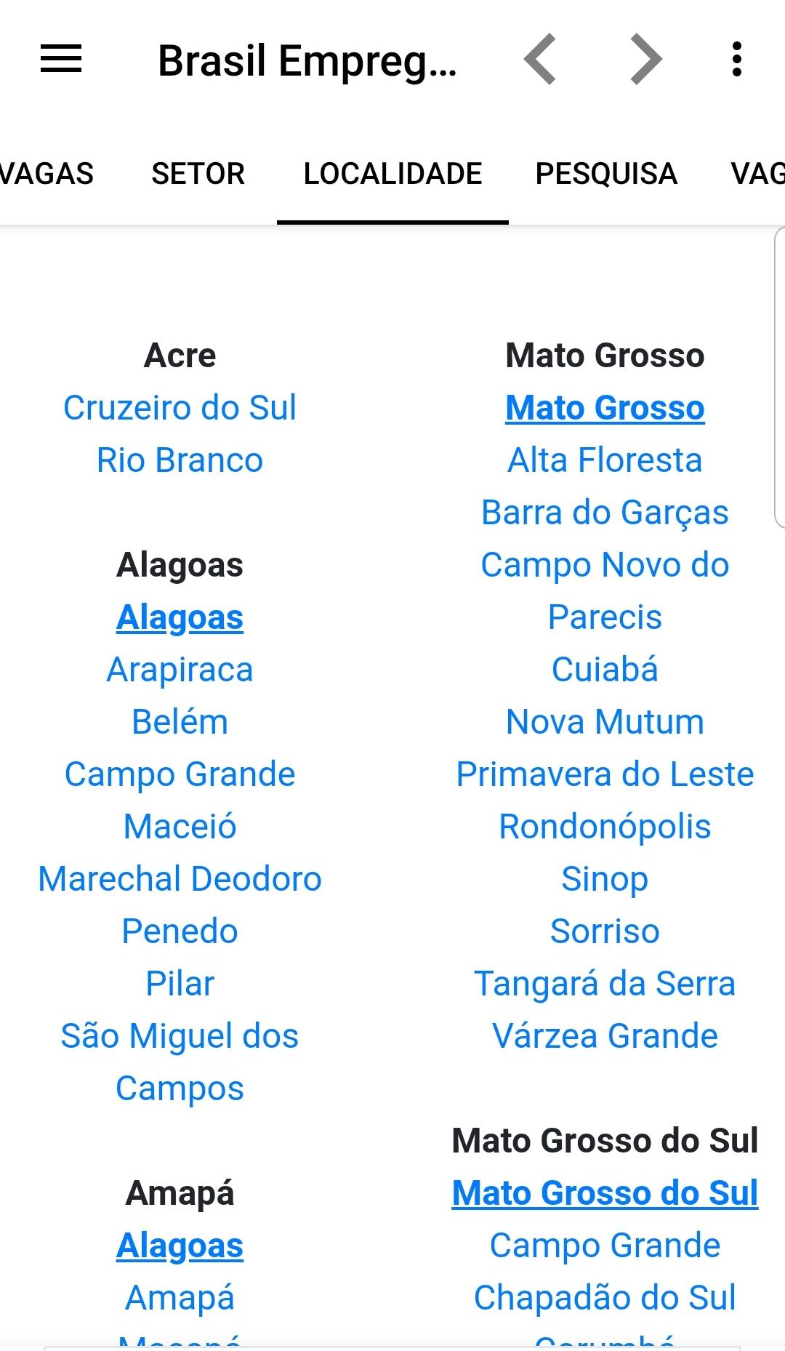This screenshot has height=1351, width=785.
Task: Click the scrollbar handle on the right edge
Action: pyautogui.click(x=780, y=377)
